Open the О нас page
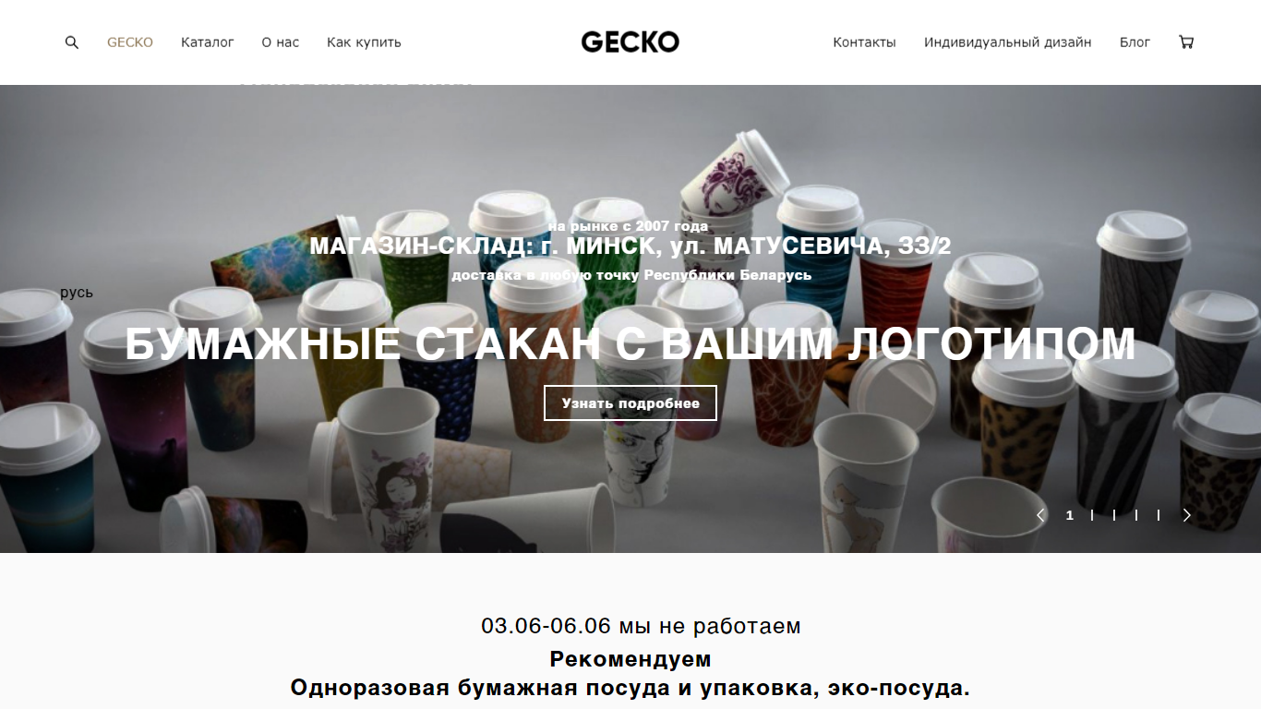The image size is (1261, 709). pyautogui.click(x=281, y=42)
